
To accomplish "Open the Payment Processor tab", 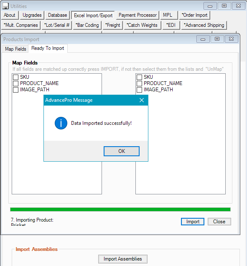I will click(138, 15).
